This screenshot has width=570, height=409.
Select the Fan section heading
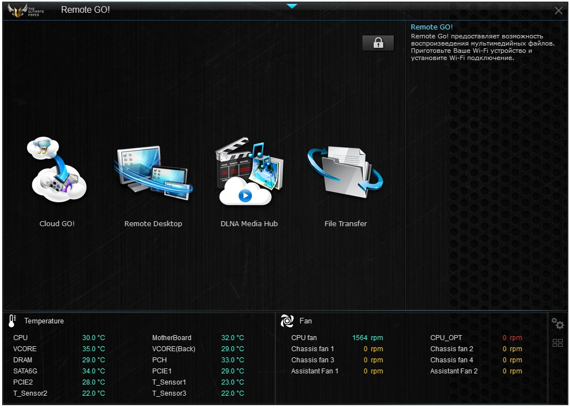click(306, 321)
